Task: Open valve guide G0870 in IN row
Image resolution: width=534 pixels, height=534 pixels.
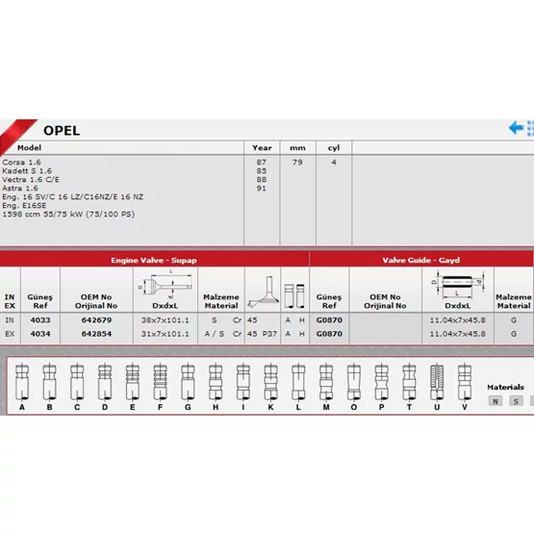Action: click(329, 320)
